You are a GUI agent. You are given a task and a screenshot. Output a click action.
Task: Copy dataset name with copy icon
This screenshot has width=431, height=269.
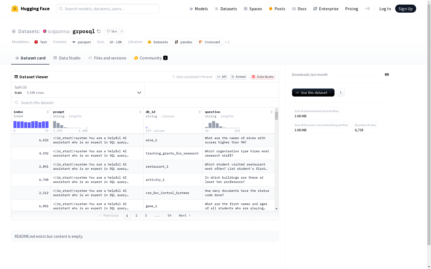[99, 31]
